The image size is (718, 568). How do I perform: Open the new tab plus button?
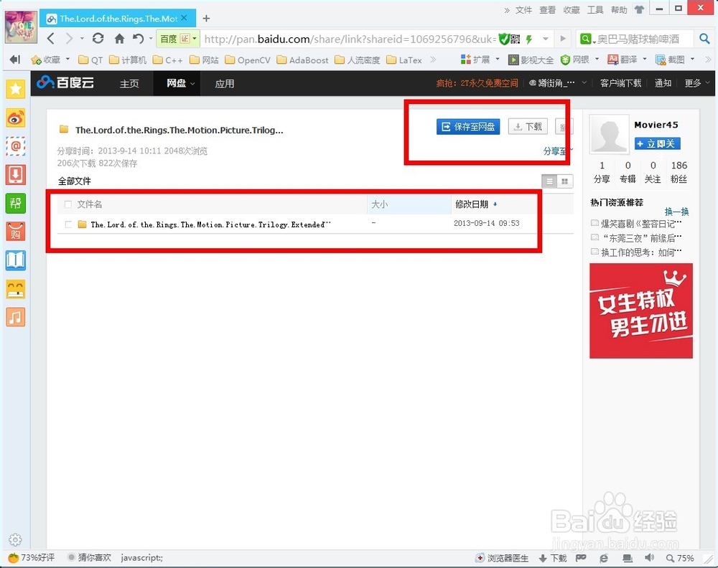click(x=207, y=19)
